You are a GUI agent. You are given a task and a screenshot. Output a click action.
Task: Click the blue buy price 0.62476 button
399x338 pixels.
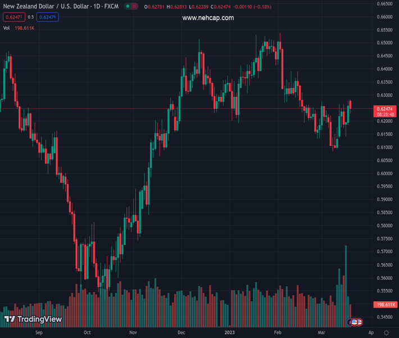coord(48,17)
